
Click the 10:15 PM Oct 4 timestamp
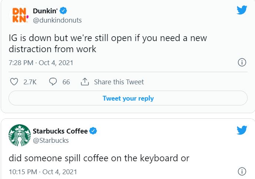43,172
